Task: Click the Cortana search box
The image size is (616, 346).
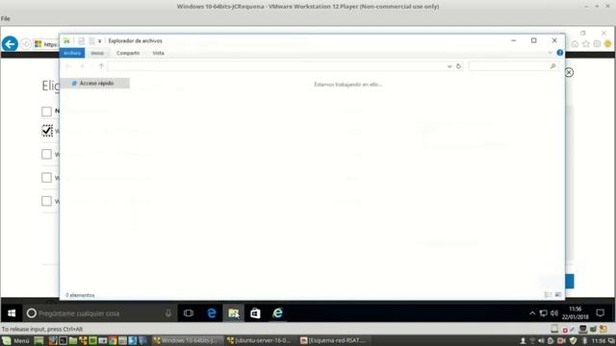Action: 99,313
